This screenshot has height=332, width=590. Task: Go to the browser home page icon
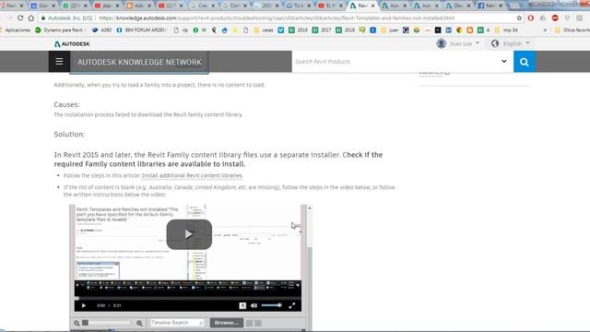[x=30, y=18]
